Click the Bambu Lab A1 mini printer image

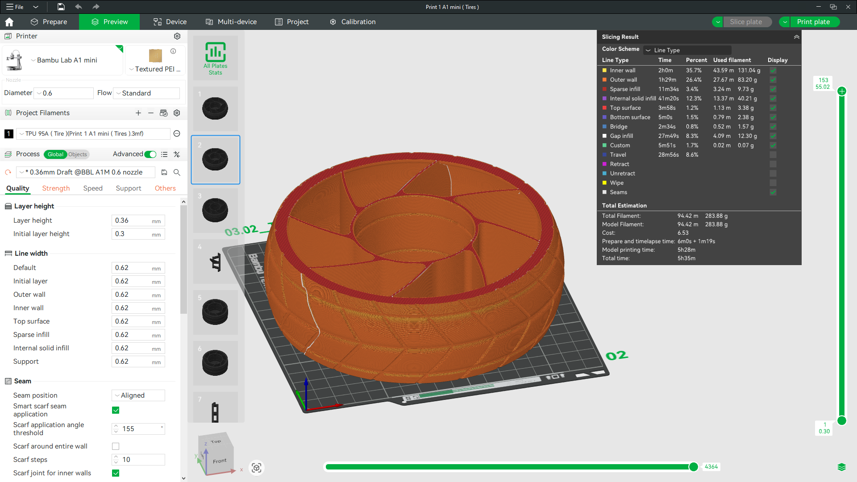(x=15, y=60)
